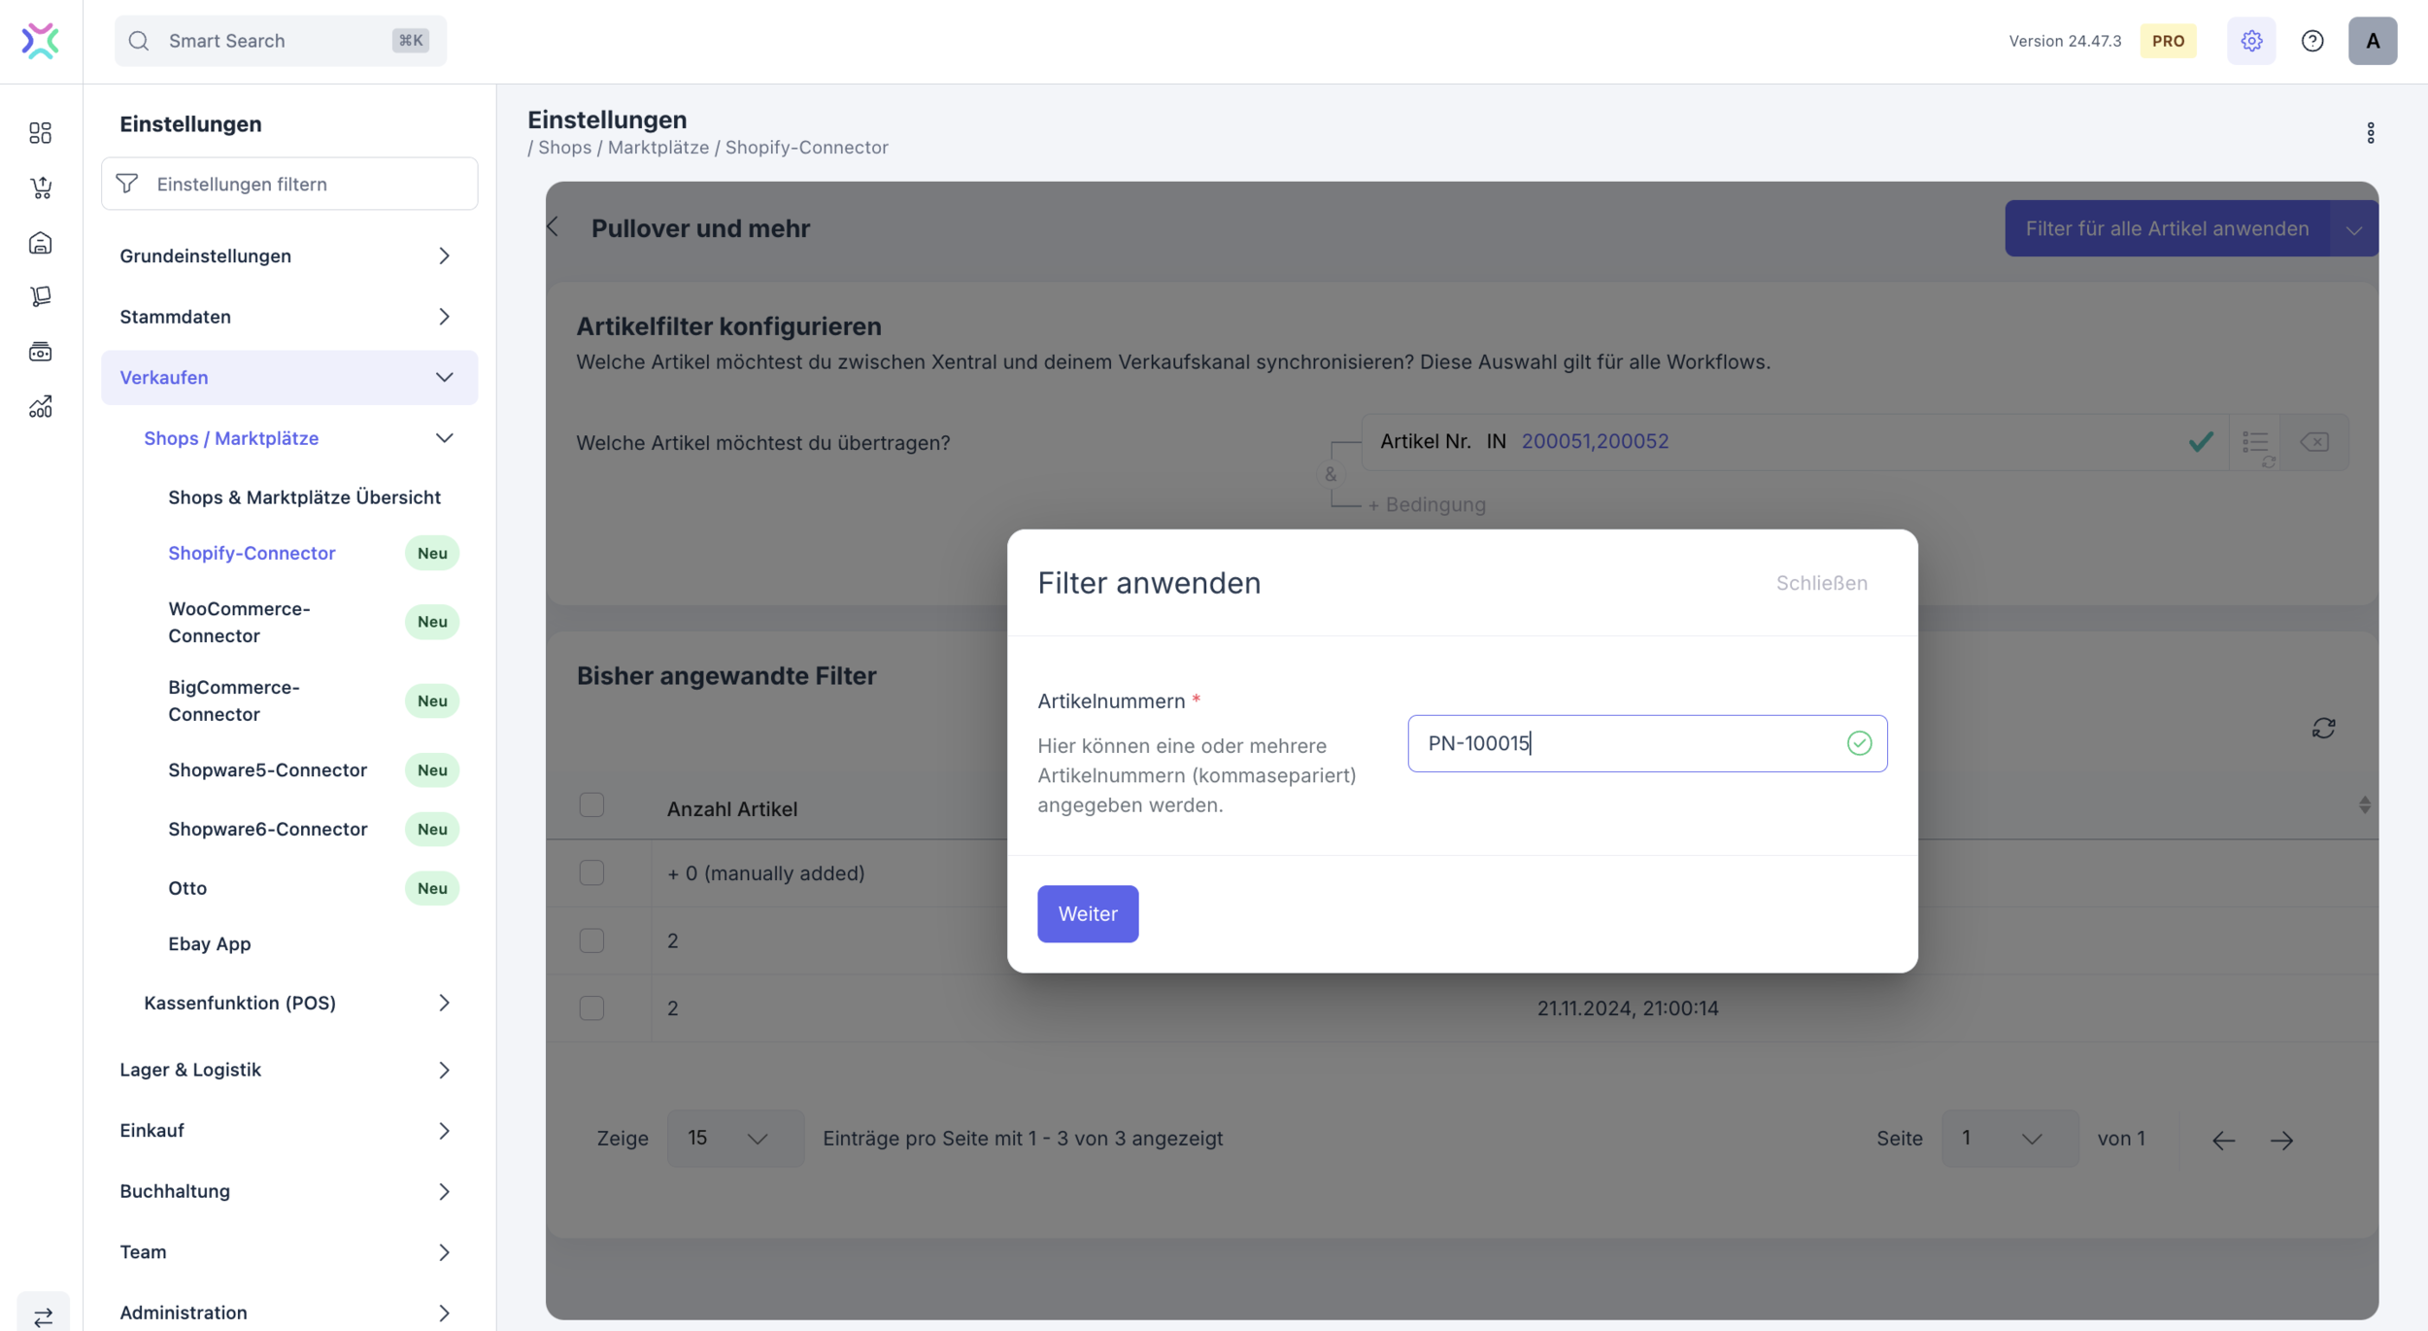Open the analytics chart sidebar icon
Image resolution: width=2428 pixels, height=1331 pixels.
[x=41, y=407]
